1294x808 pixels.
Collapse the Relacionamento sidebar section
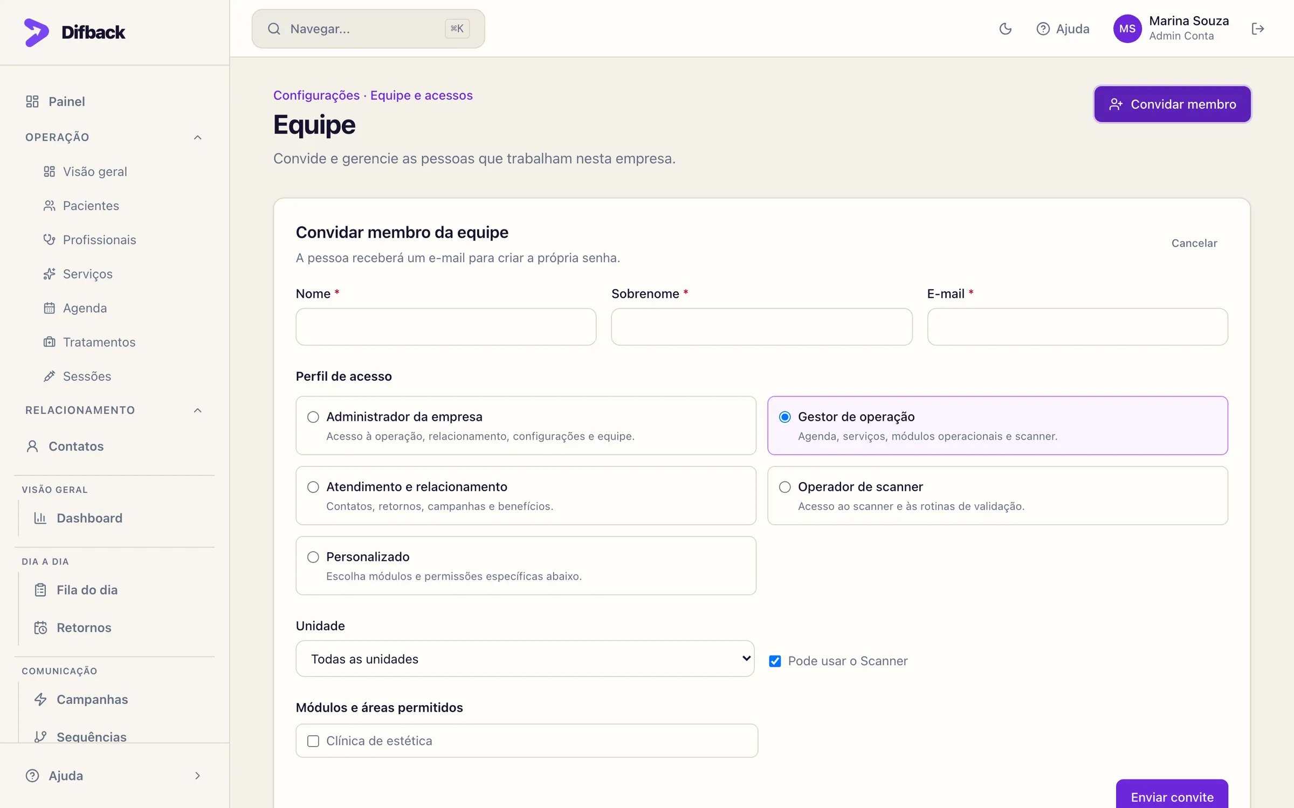tap(198, 410)
